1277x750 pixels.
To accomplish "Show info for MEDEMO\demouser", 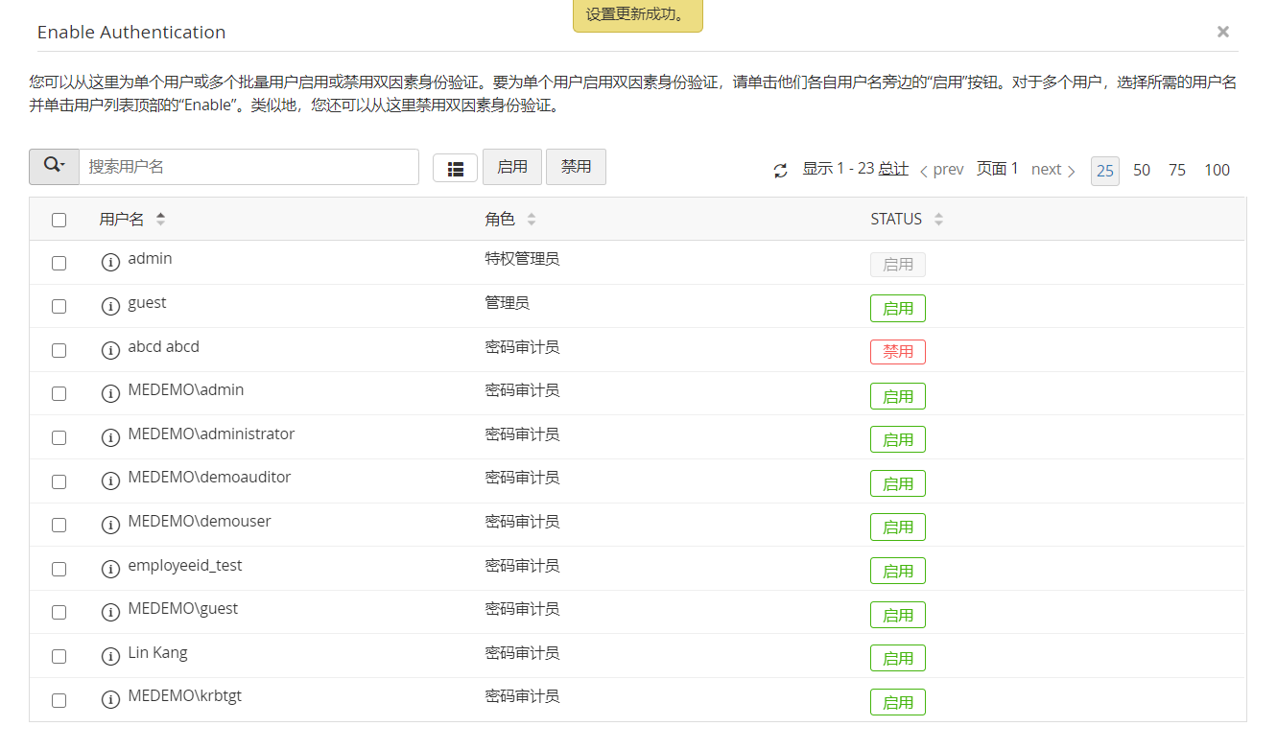I will click(110, 525).
